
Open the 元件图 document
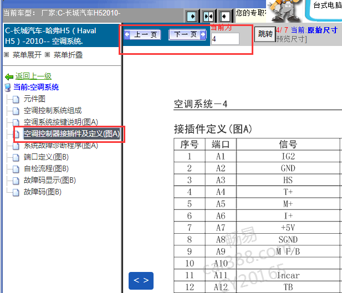[34, 99]
